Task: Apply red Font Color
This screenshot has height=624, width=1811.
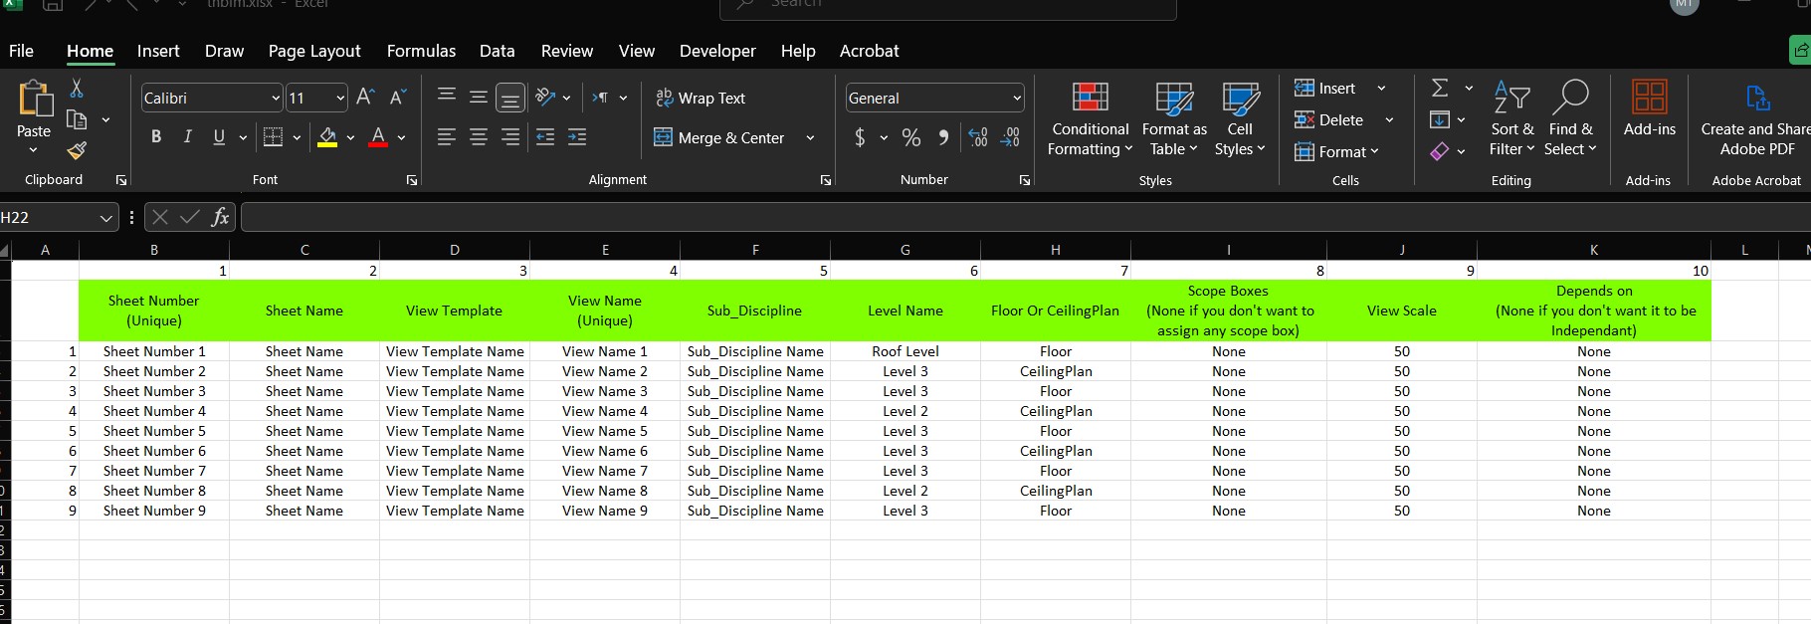Action: pos(378,137)
